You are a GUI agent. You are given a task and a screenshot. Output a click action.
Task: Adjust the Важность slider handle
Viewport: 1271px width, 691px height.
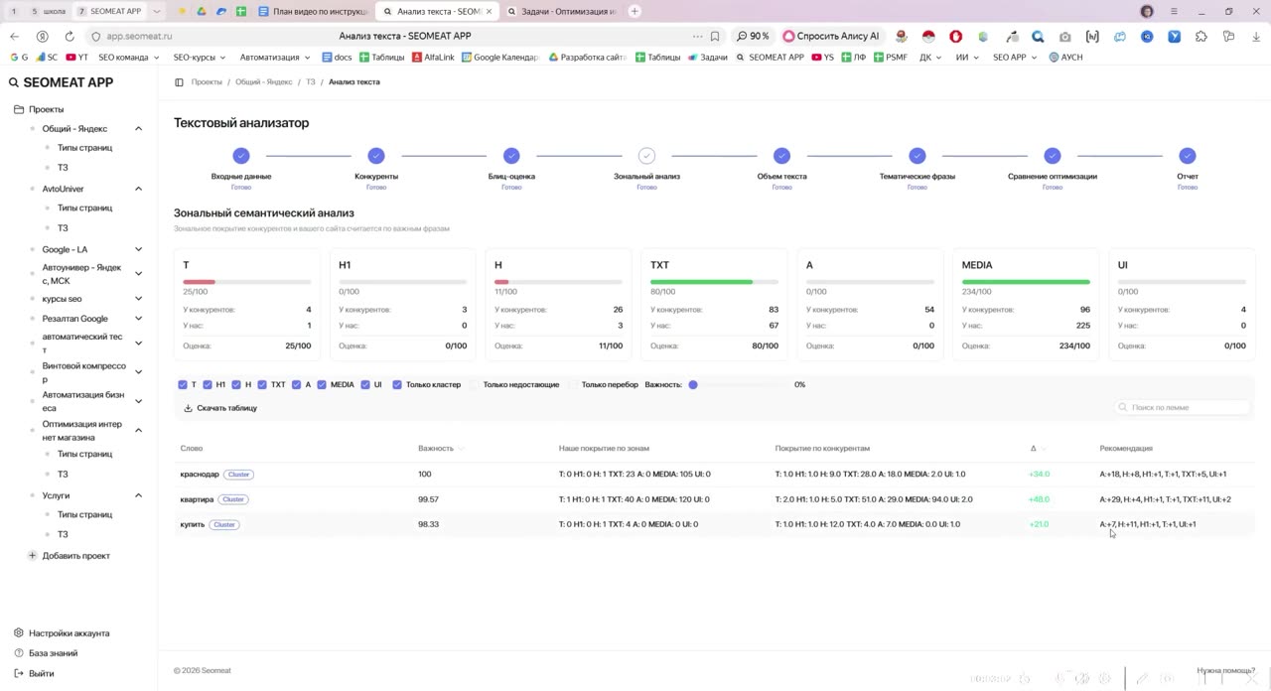coord(693,384)
